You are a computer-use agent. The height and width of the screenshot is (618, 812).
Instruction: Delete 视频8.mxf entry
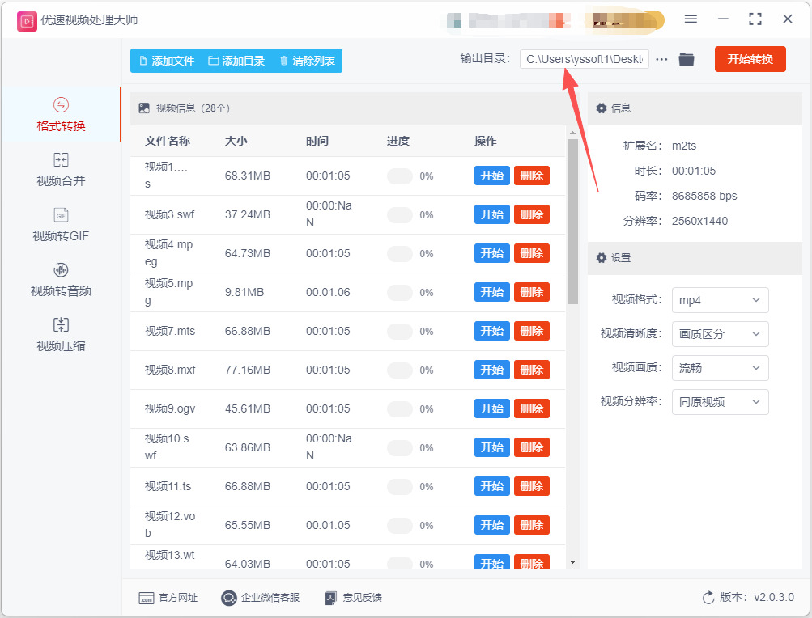[x=531, y=370]
